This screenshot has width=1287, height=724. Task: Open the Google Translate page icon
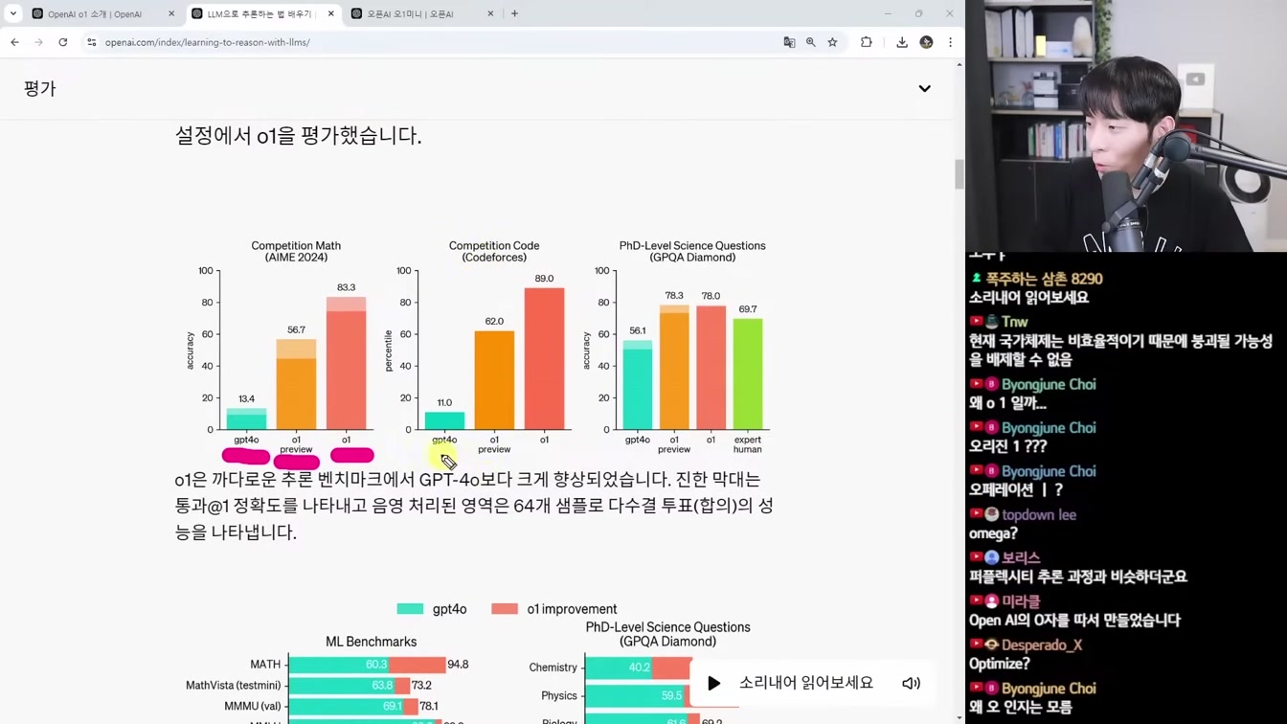click(789, 42)
